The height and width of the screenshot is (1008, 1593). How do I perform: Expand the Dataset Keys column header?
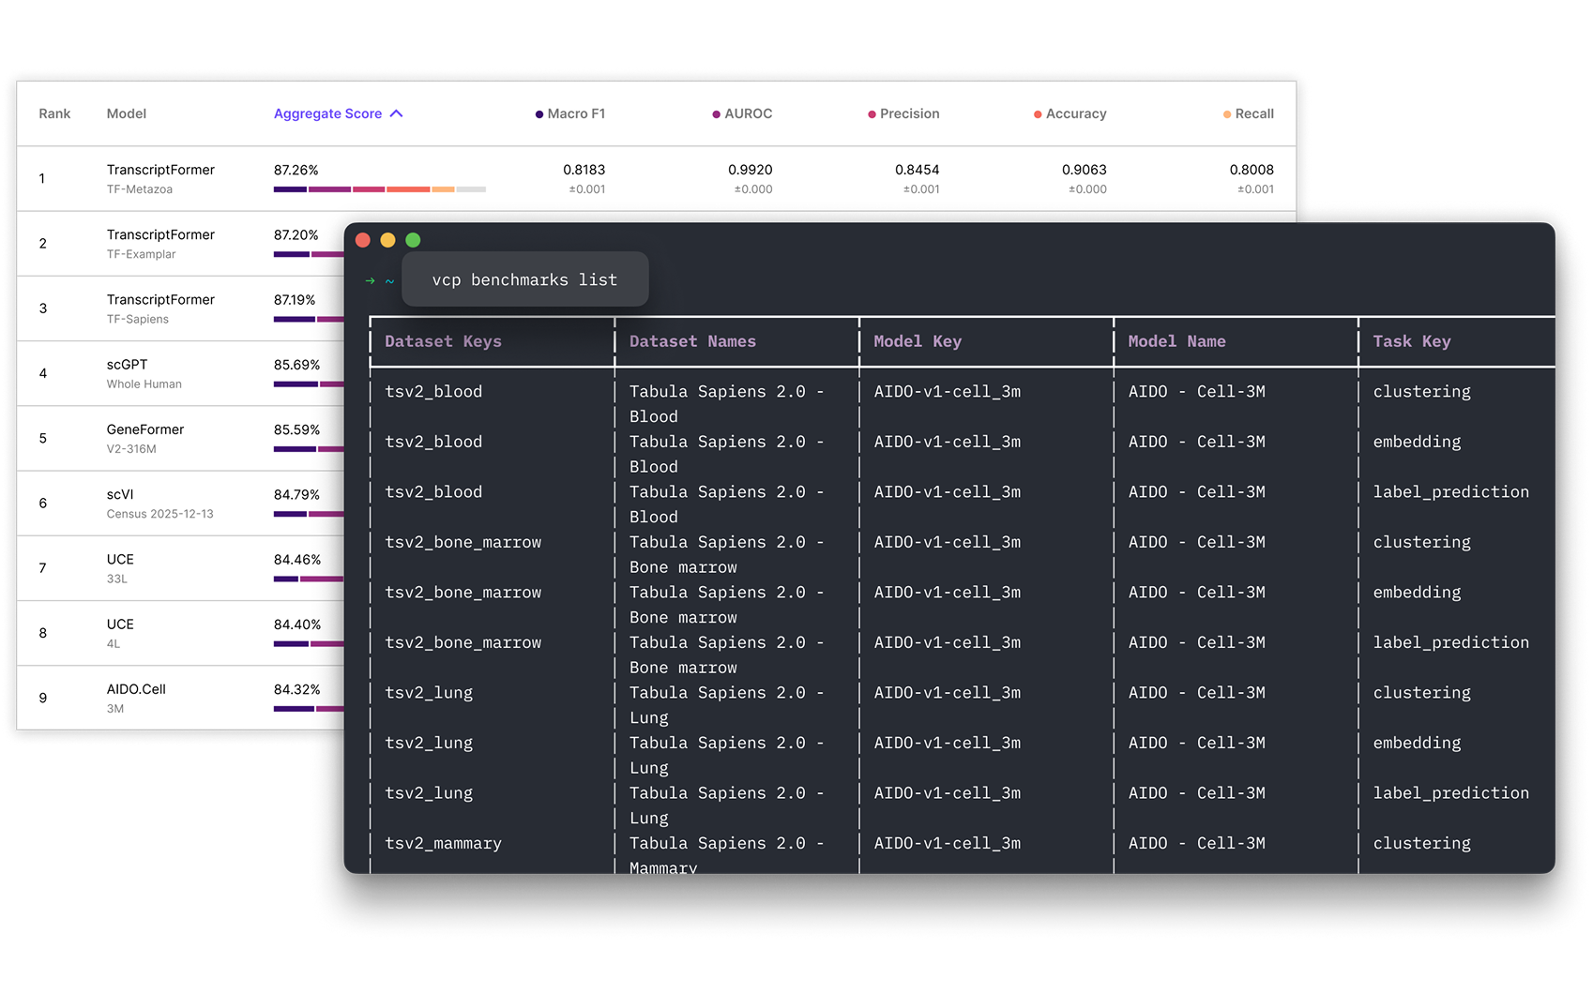point(444,341)
